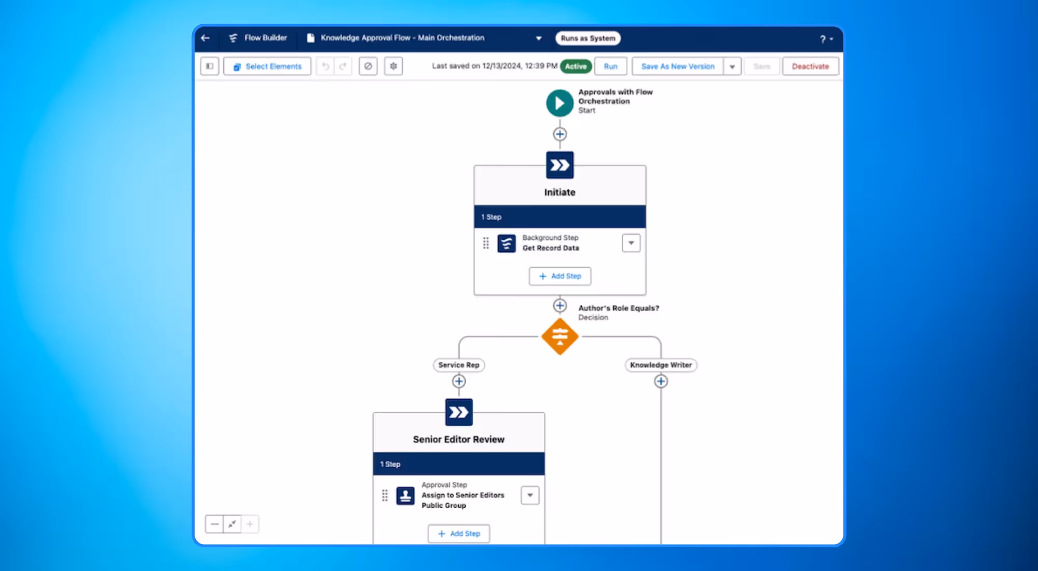Click Get Record Data step name
Image resolution: width=1038 pixels, height=571 pixels.
tap(551, 248)
